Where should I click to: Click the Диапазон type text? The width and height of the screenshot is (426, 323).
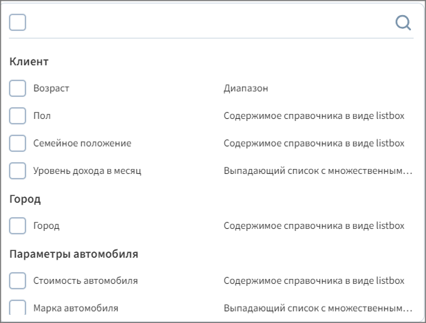tap(246, 89)
